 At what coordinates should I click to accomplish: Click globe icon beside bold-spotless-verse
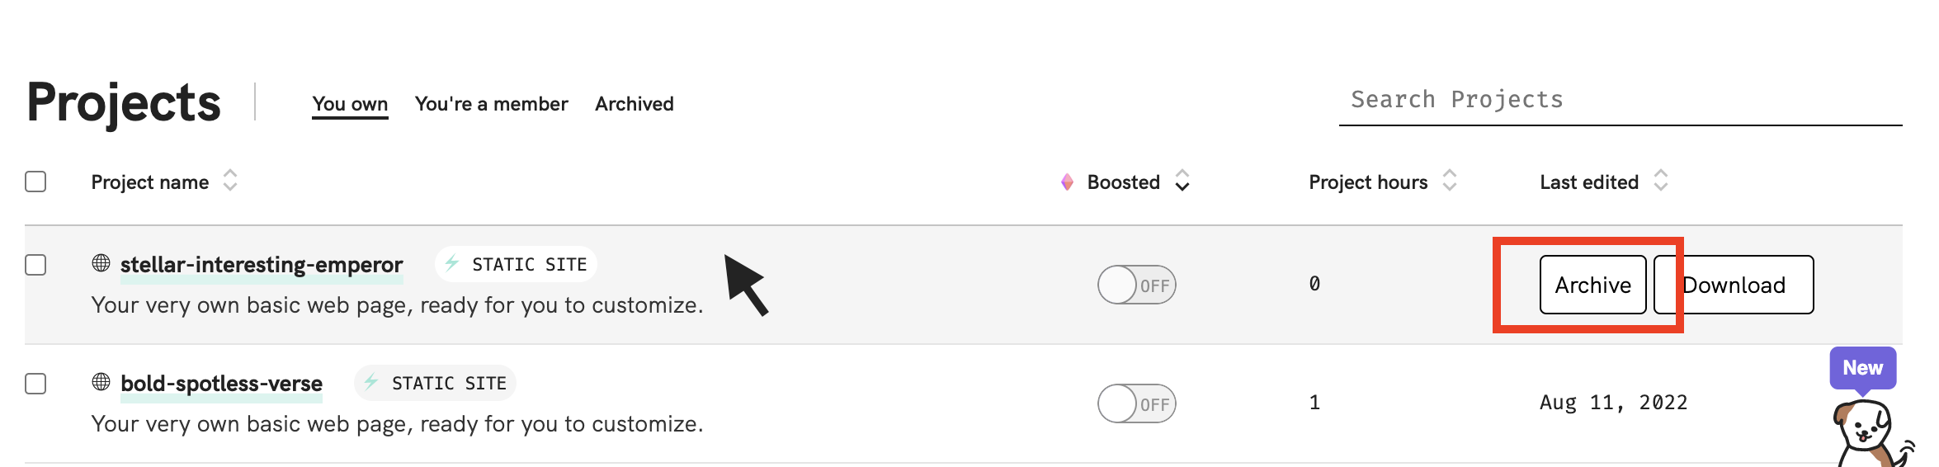(x=101, y=382)
